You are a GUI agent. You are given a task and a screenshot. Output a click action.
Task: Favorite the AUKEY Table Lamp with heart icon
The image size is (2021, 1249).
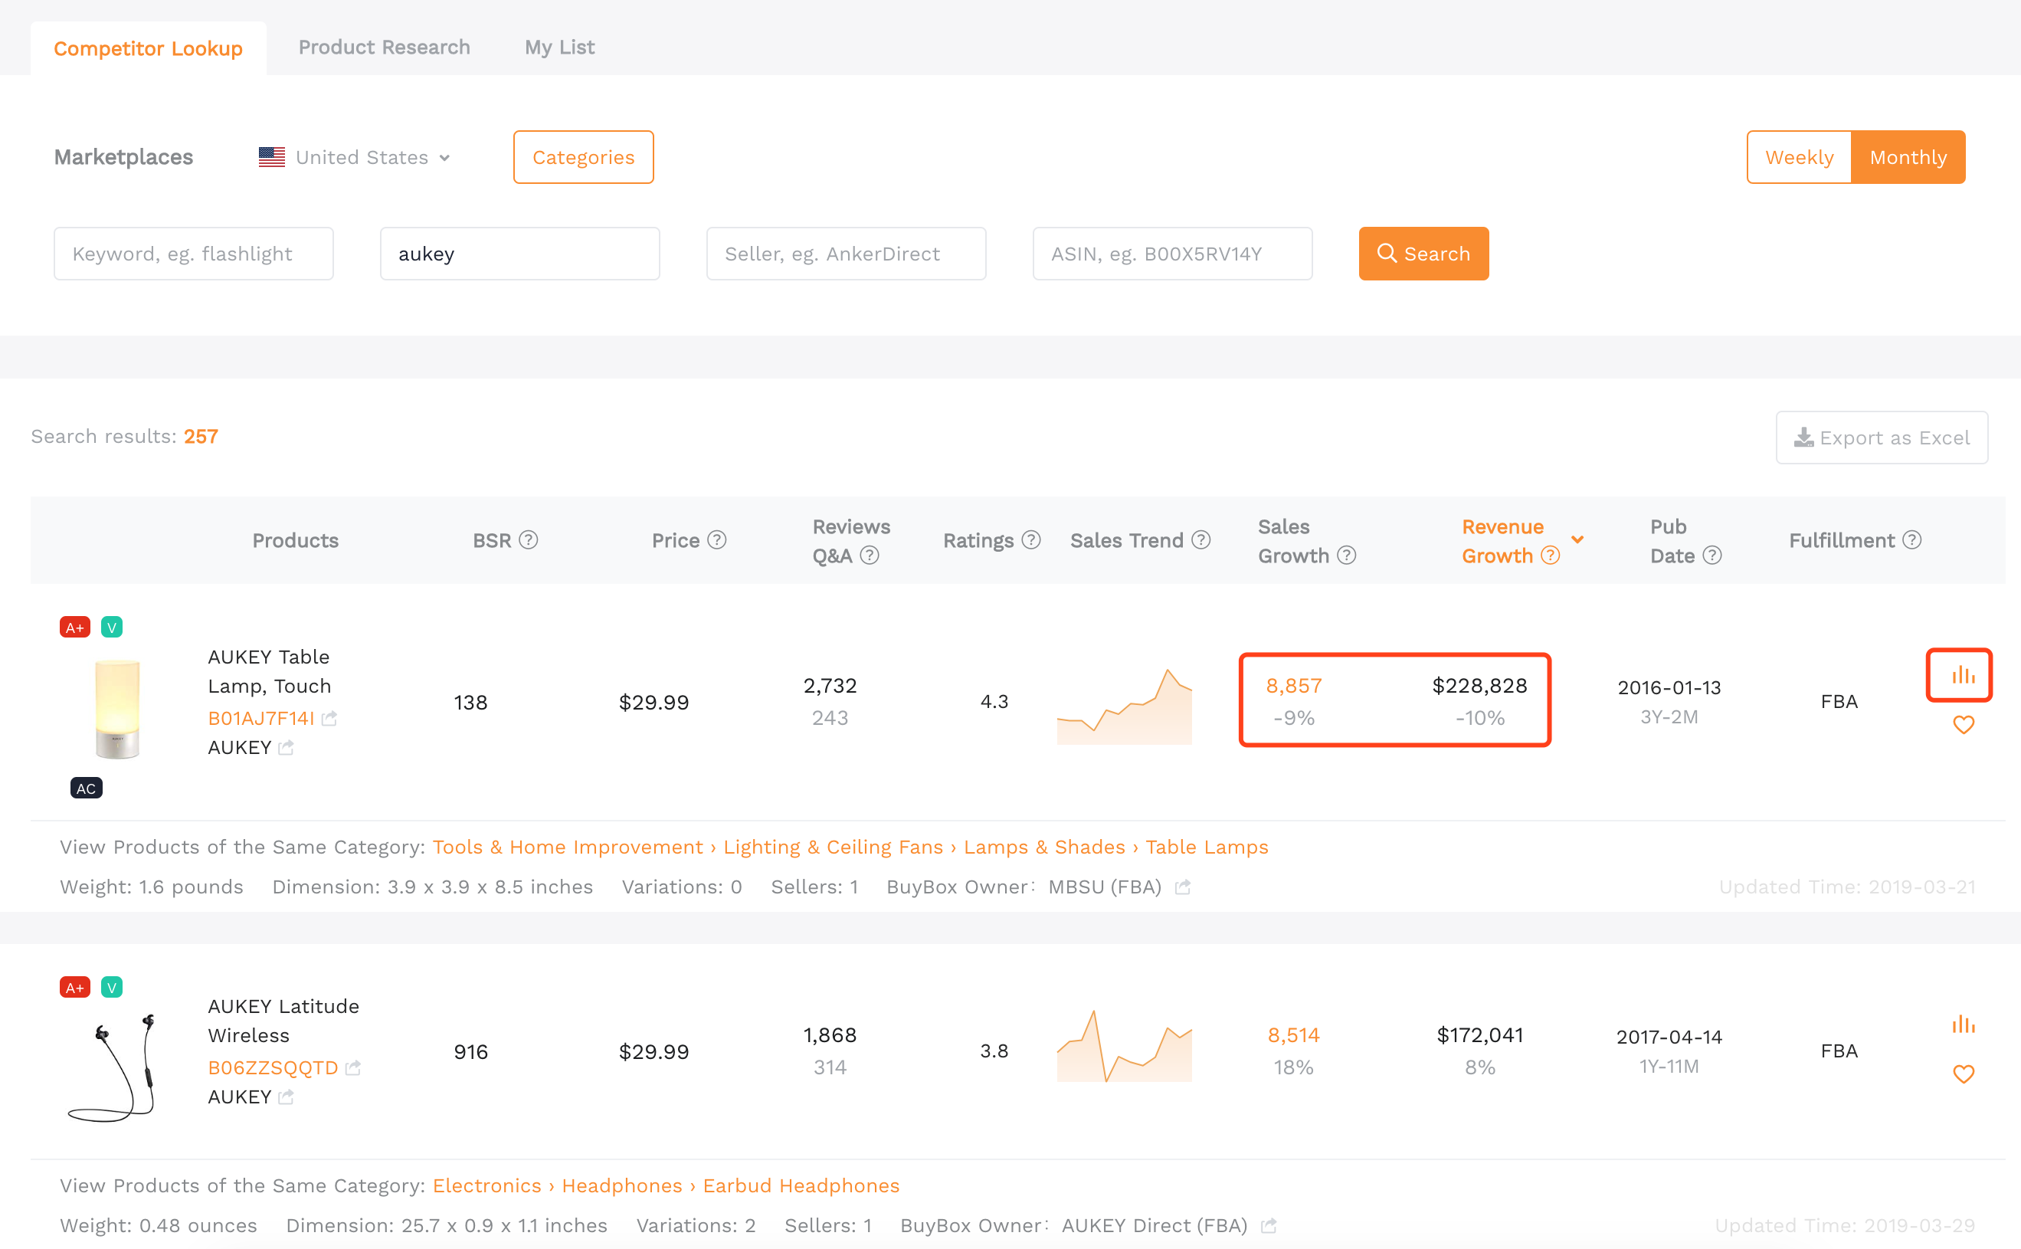click(x=1964, y=724)
